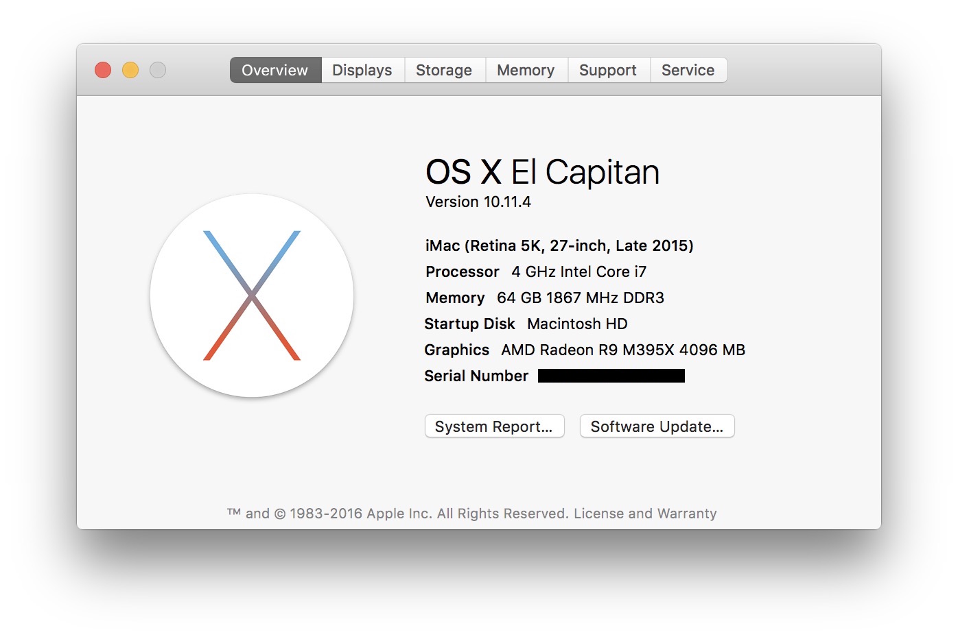Screen dimensions: 958x639
Task: Click the Startup Disk label
Action: pos(469,324)
